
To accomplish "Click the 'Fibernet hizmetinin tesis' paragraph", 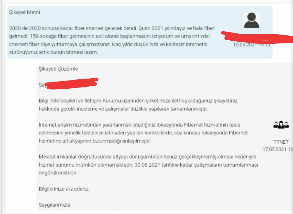I will 143,133.
